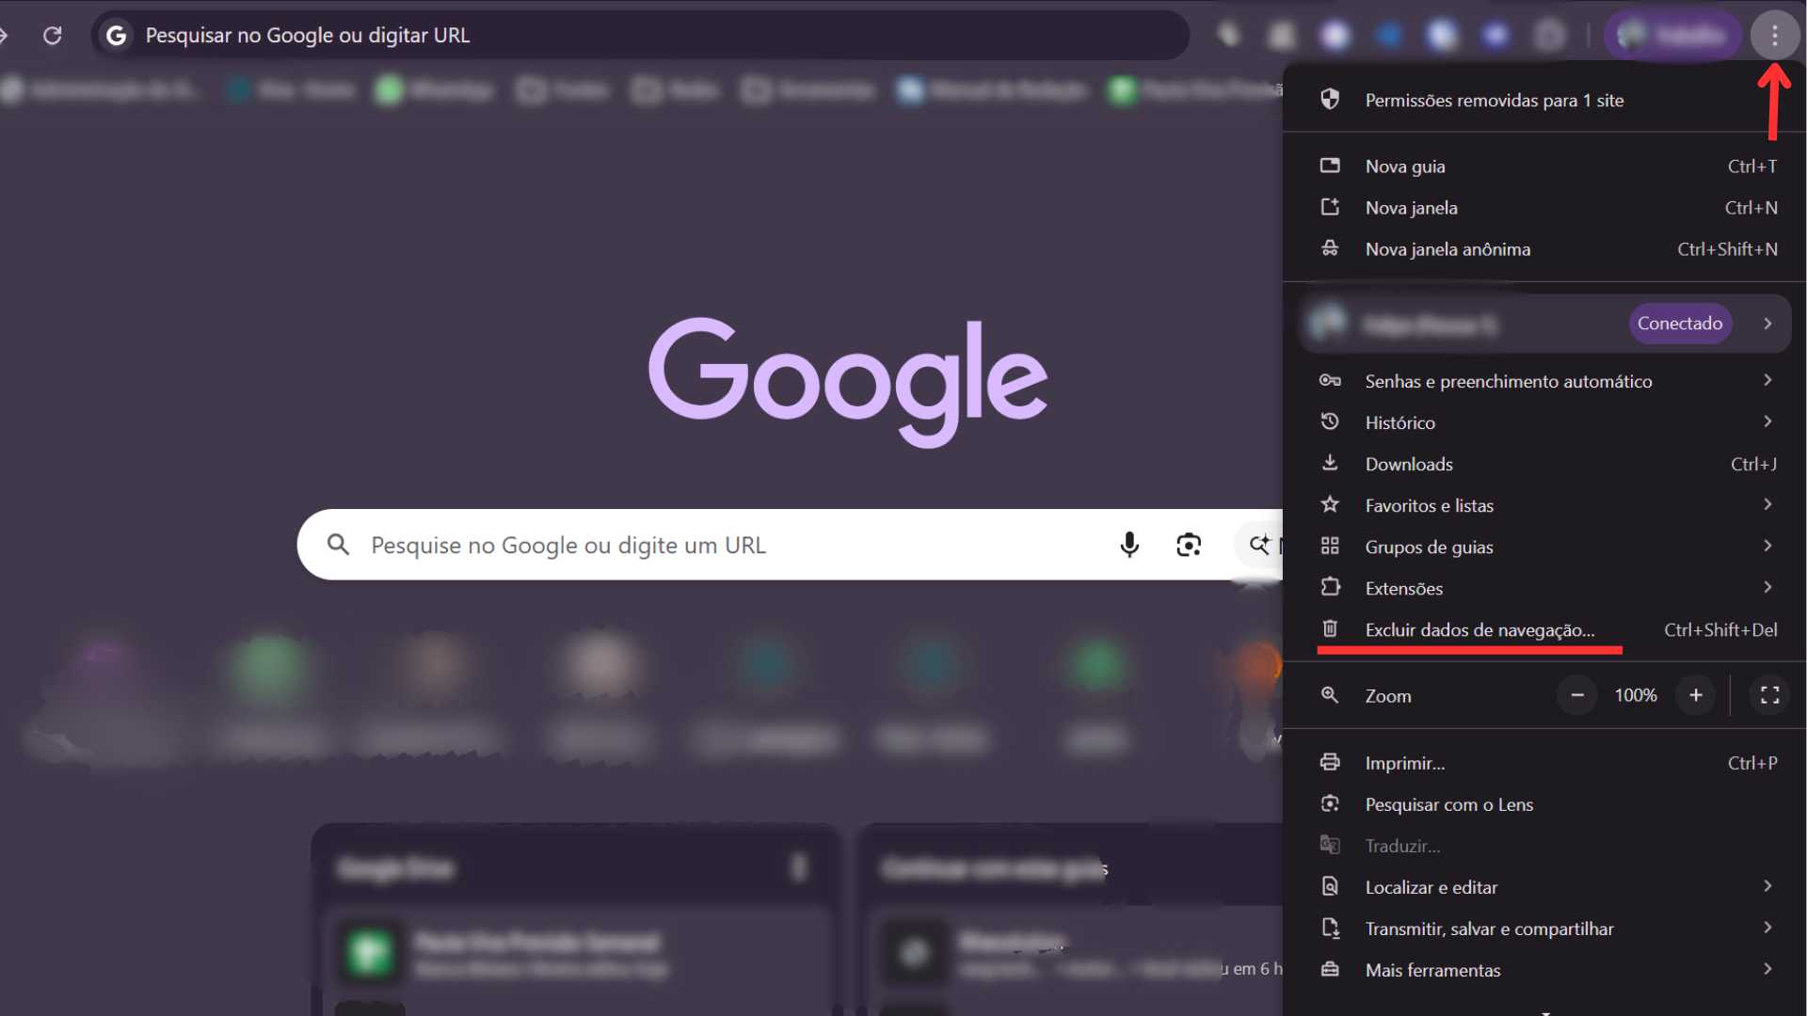Start voice search with microphone icon
Screen dimensions: 1807x1016
click(x=1129, y=545)
